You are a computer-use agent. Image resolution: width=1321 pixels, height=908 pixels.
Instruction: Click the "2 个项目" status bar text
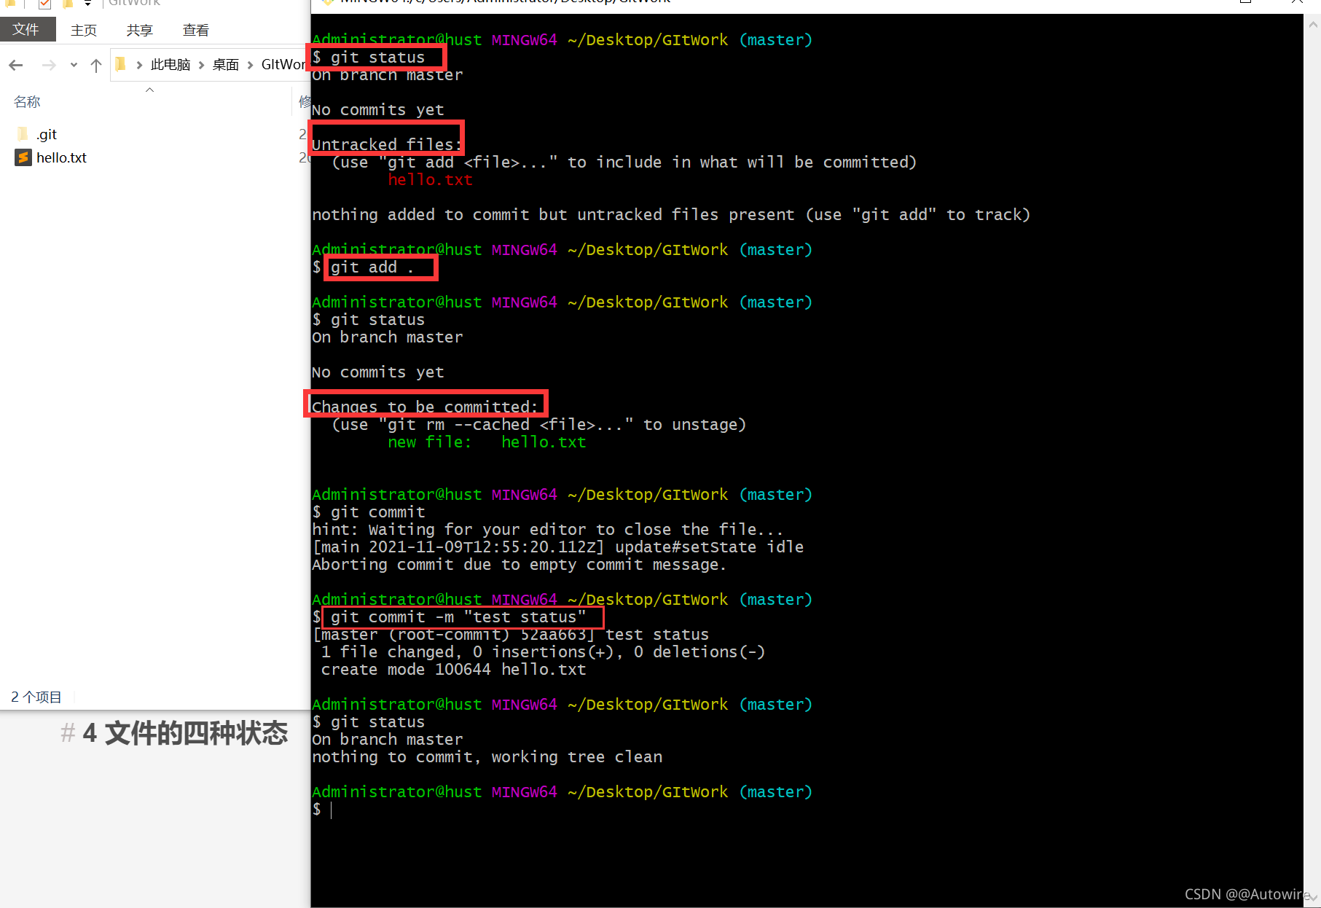point(36,697)
